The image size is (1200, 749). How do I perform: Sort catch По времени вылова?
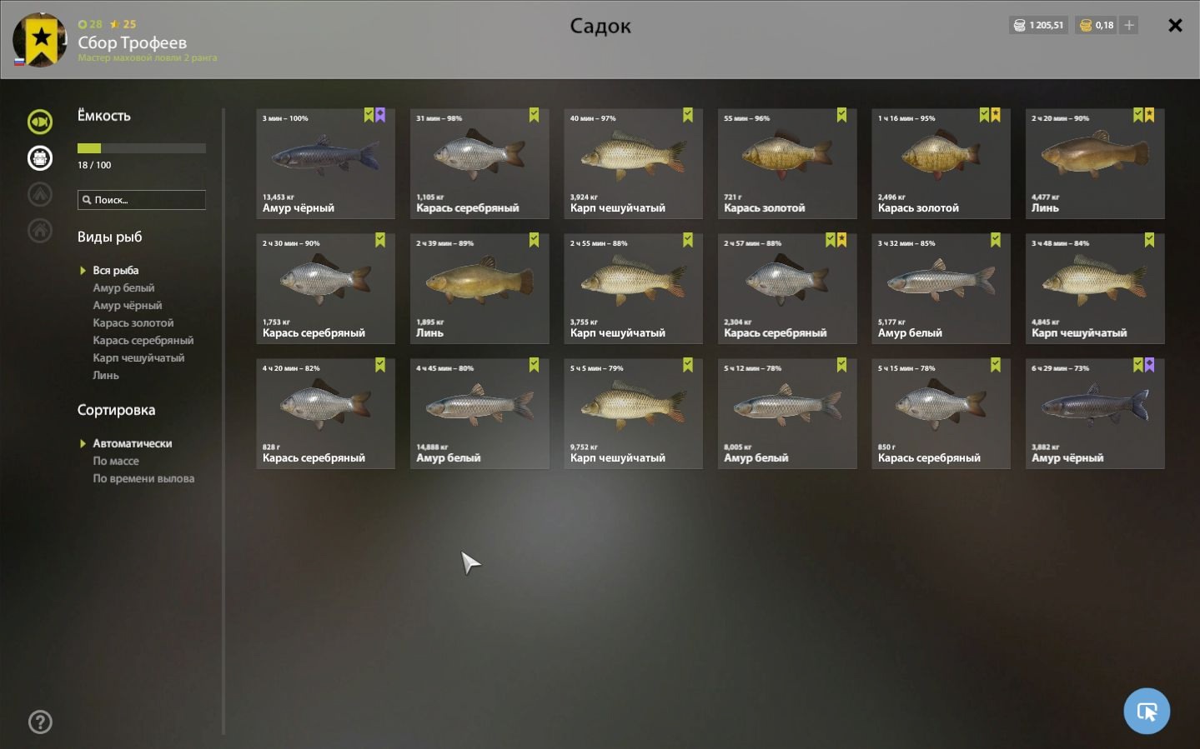pyautogui.click(x=143, y=478)
